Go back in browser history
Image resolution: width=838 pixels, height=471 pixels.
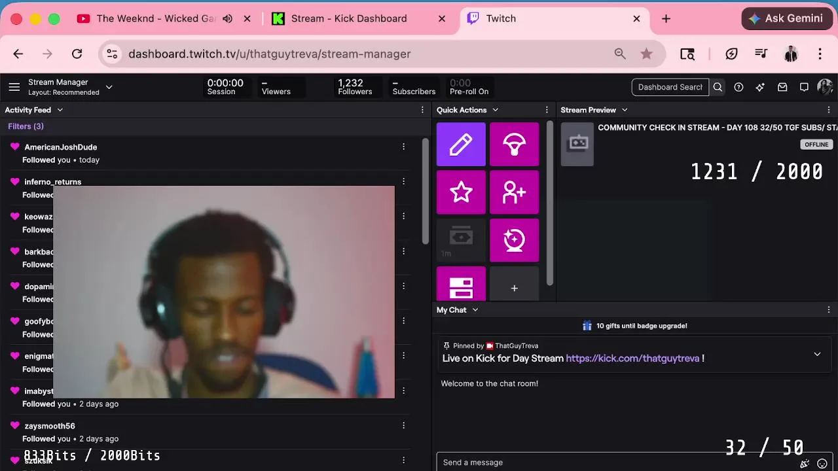[x=18, y=54]
